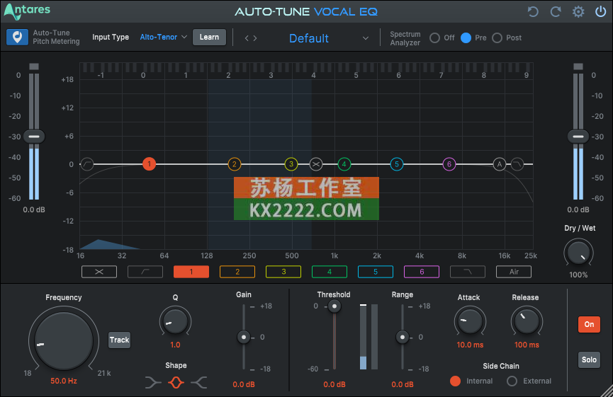Click the Attack knob
613x397 pixels.
click(x=470, y=321)
